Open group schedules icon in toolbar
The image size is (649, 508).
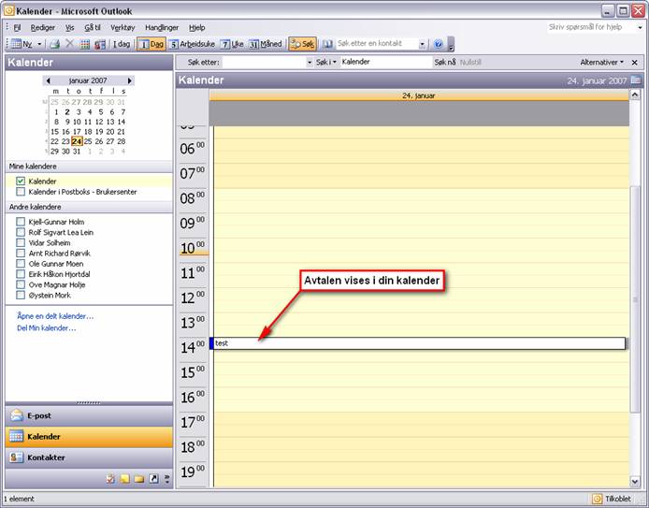coord(100,44)
